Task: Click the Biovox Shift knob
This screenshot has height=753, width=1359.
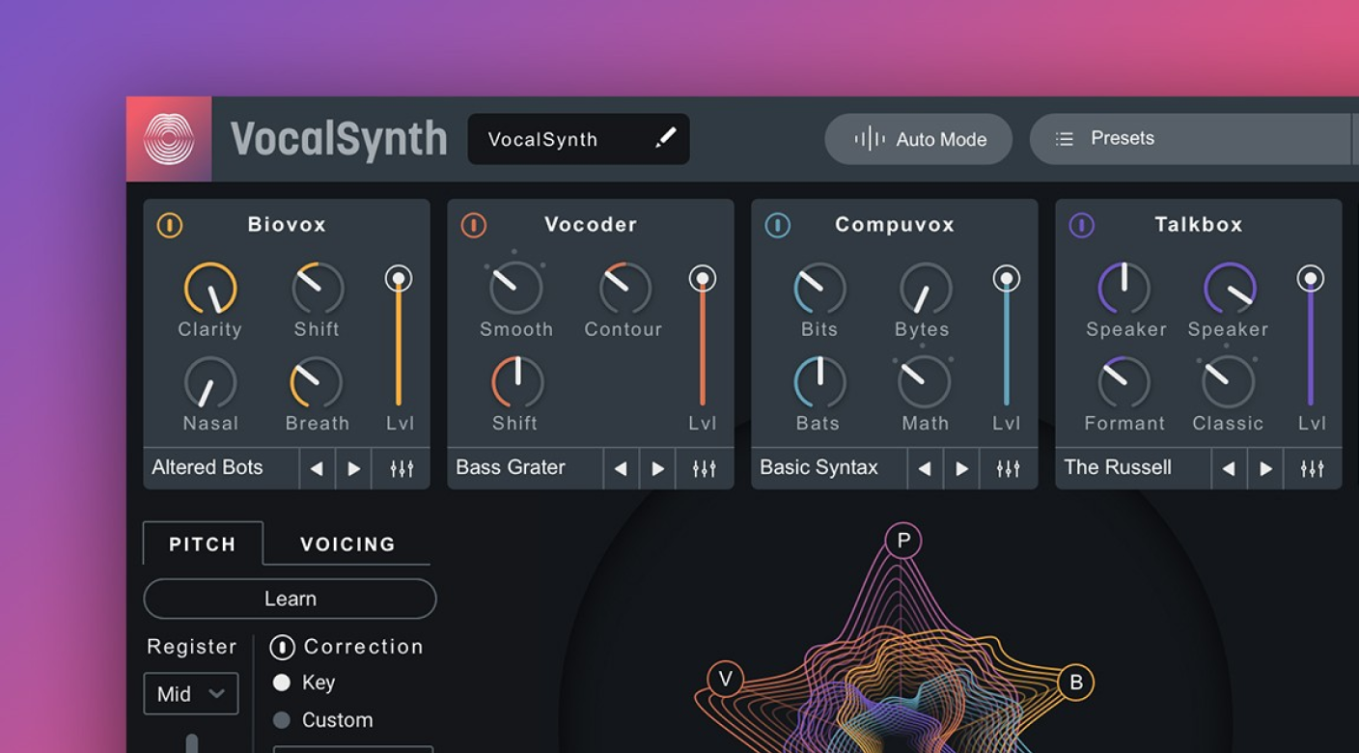Action: [318, 289]
